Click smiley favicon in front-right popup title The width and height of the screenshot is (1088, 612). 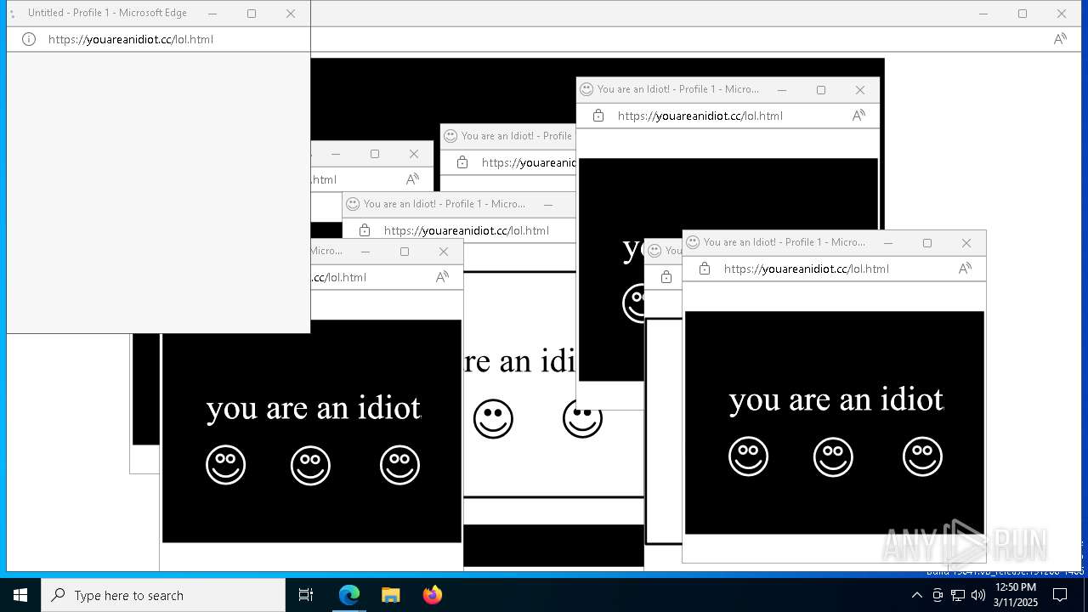tap(693, 242)
